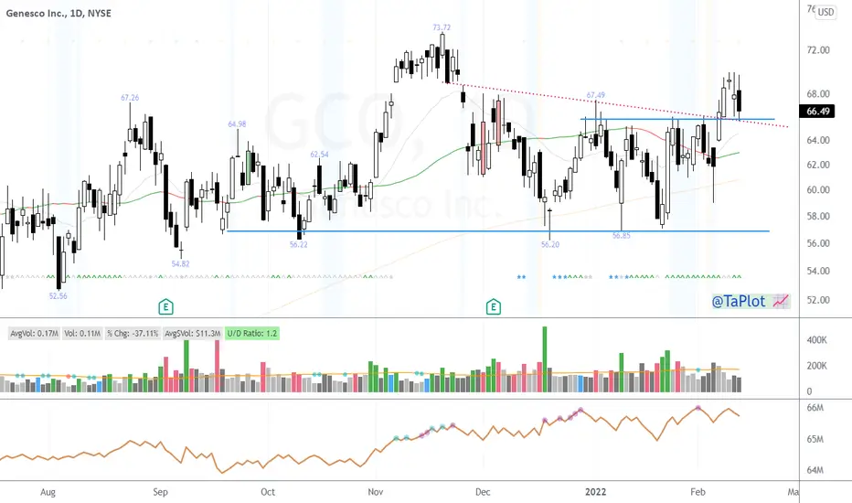Select the 73.72 high price label

[442, 27]
